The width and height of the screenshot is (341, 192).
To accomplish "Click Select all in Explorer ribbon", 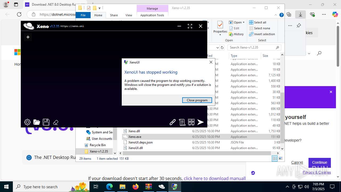I will pyautogui.click(x=258, y=22).
